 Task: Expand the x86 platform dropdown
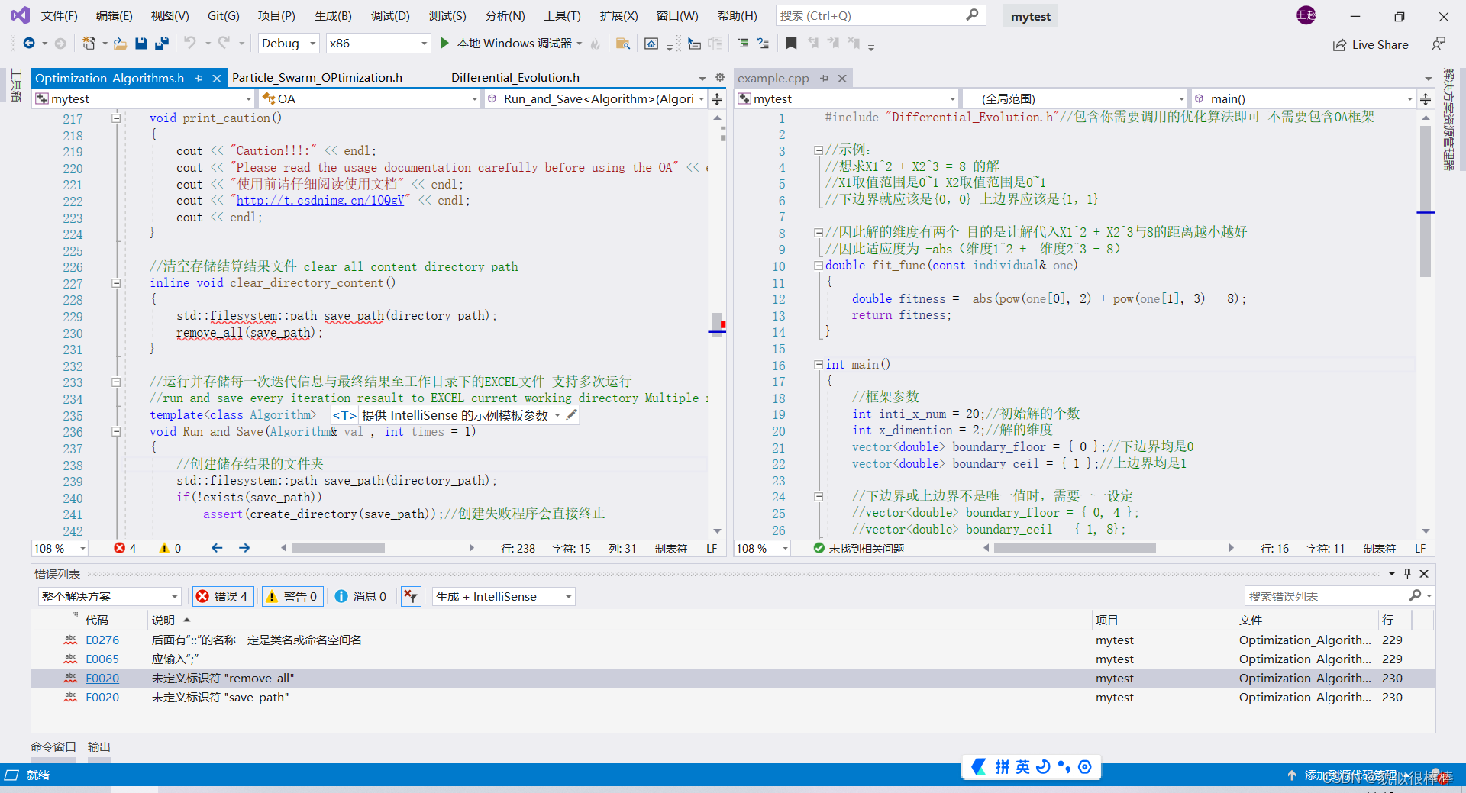[377, 43]
